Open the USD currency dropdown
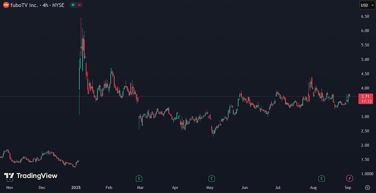 pyautogui.click(x=368, y=5)
